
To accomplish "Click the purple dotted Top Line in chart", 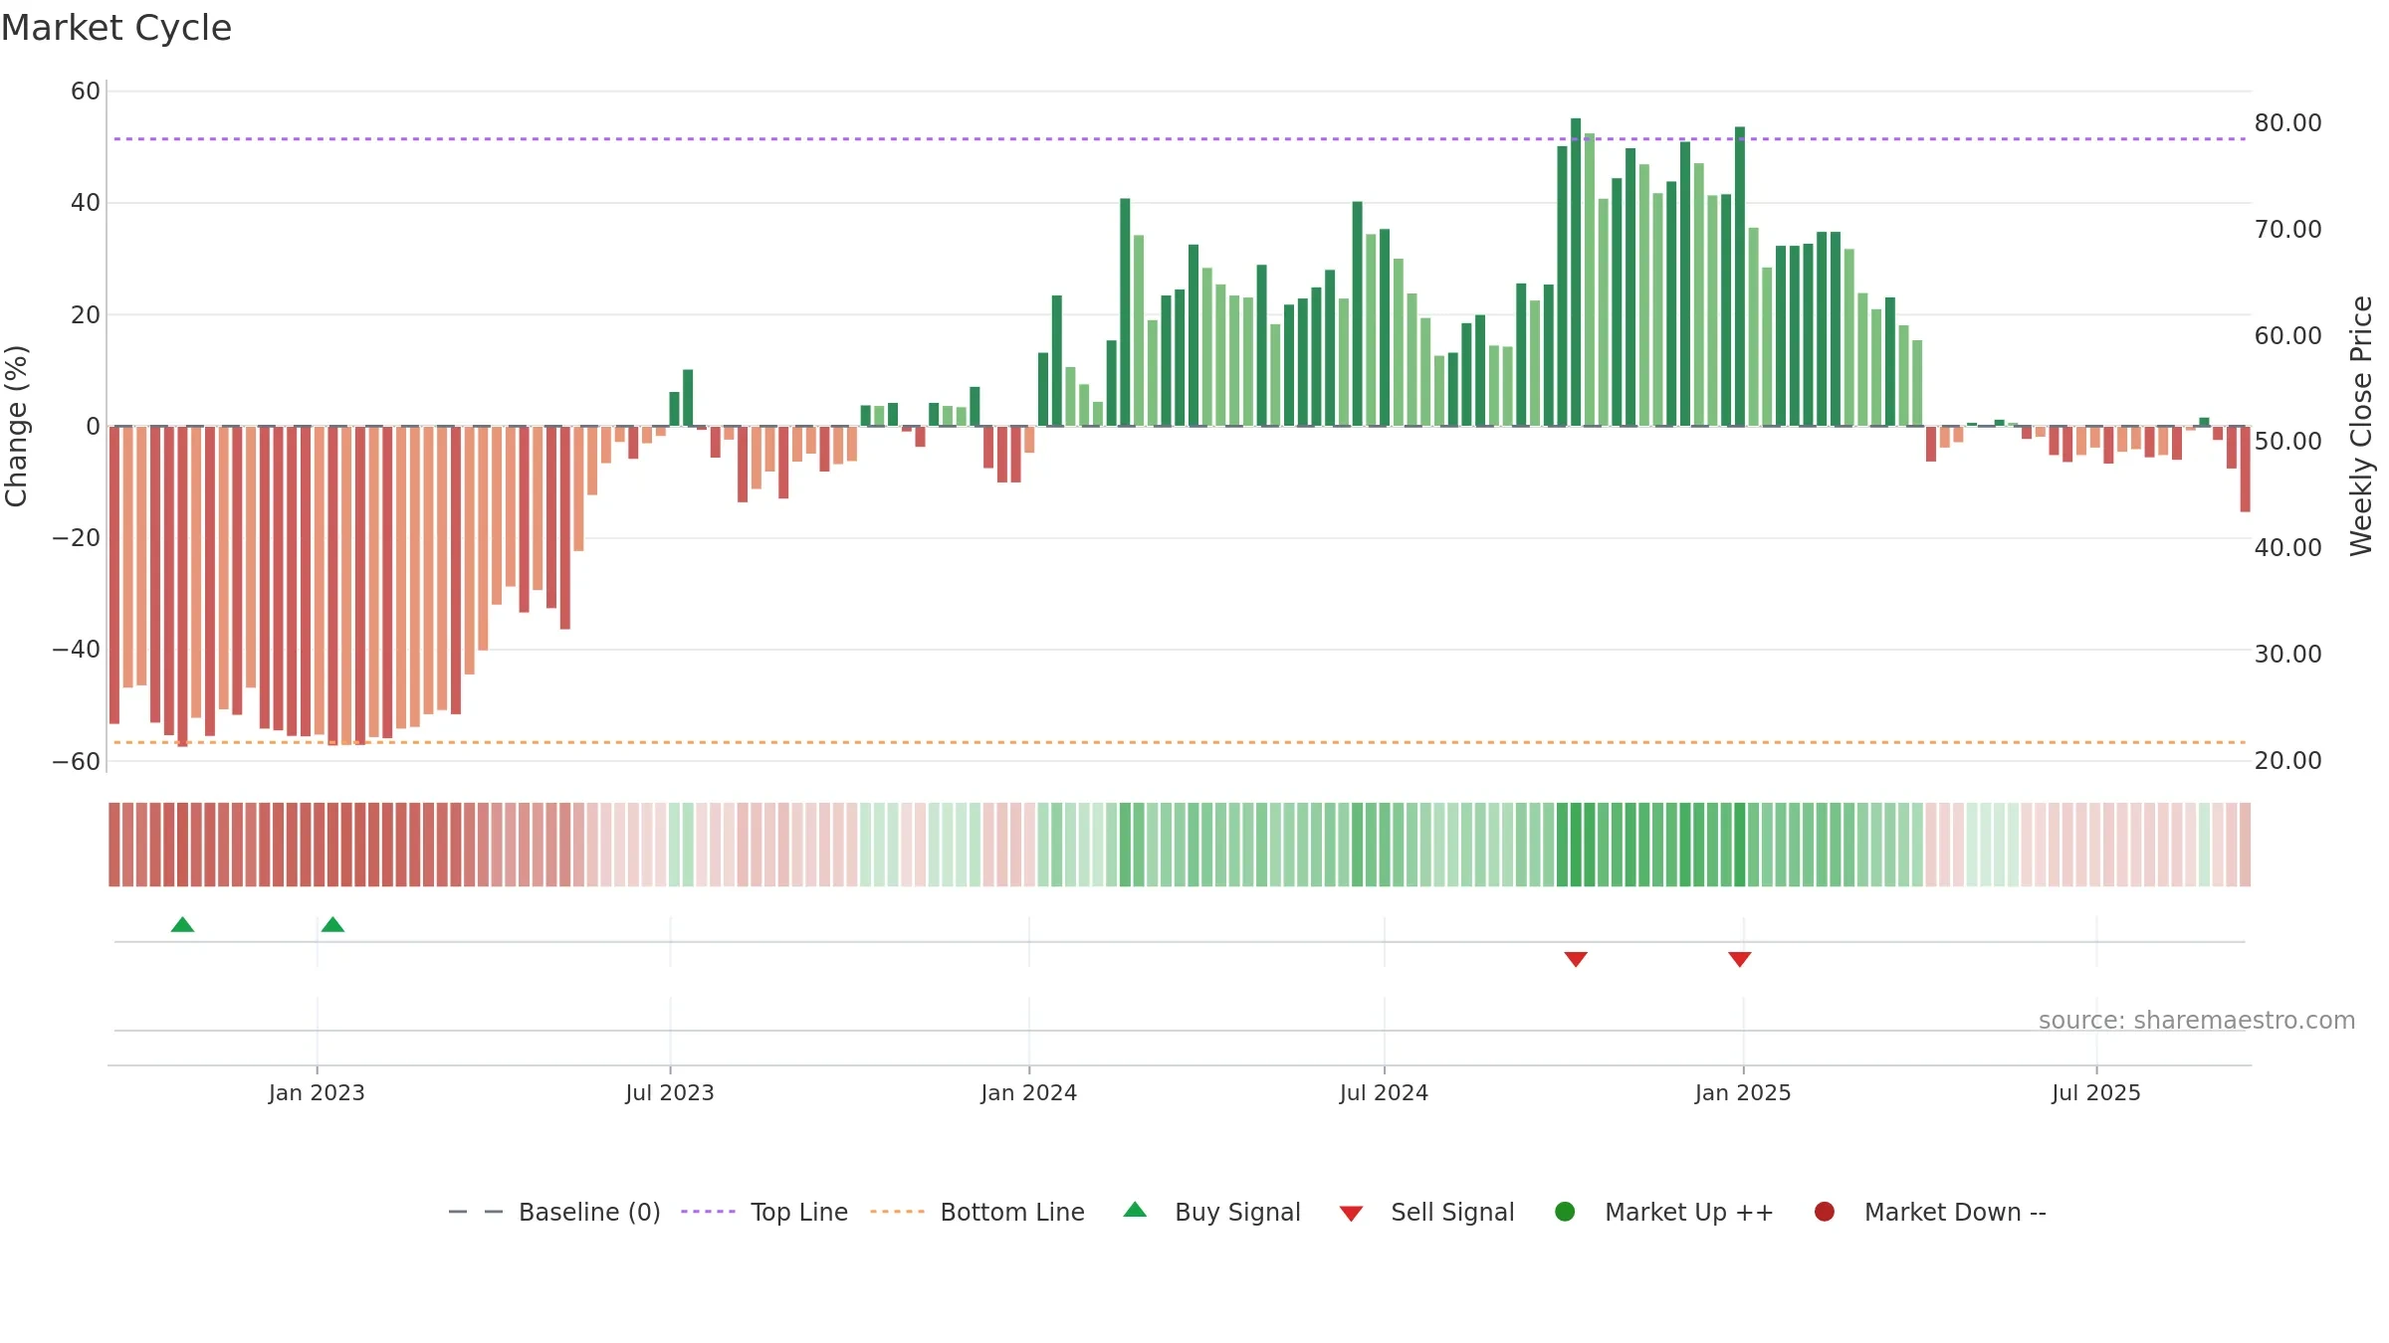I will [x=1180, y=138].
